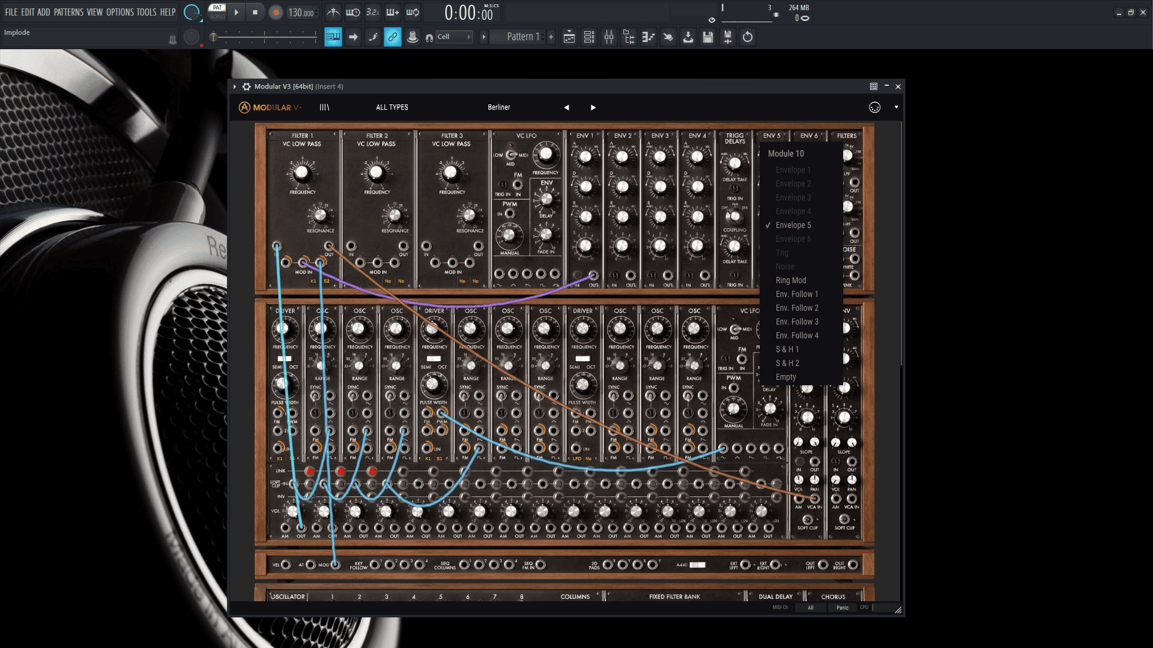Open the TOOLS menu
This screenshot has width=1153, height=648.
[146, 12]
